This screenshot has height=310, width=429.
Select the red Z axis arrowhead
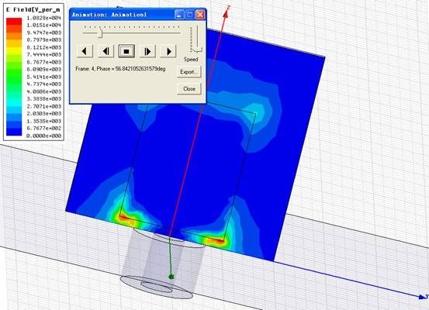pos(226,13)
